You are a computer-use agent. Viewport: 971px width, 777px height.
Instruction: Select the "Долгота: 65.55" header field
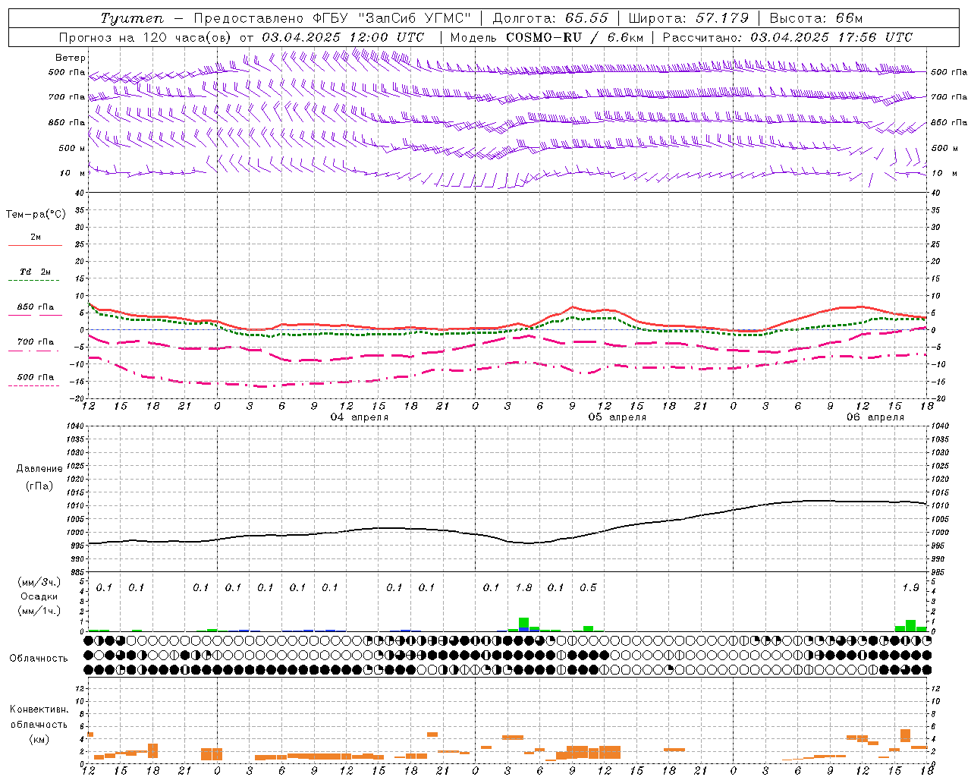pos(550,18)
